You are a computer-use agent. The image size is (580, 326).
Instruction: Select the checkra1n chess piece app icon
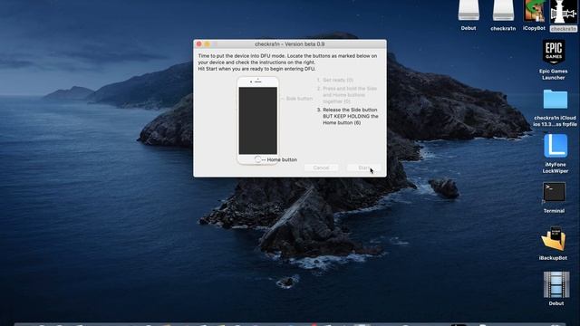[563, 12]
